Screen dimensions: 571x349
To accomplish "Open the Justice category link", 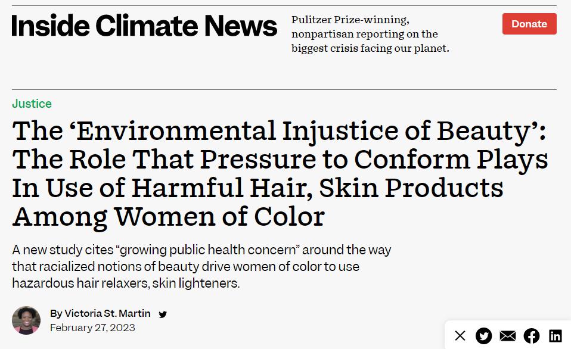I will (32, 104).
